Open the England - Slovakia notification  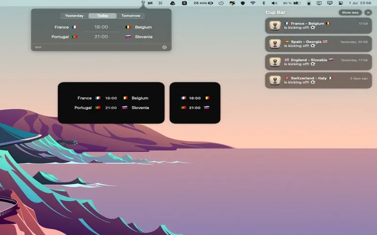[319, 62]
